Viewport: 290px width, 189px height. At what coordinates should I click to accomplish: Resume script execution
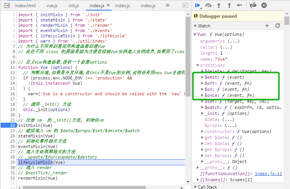click(x=198, y=5)
